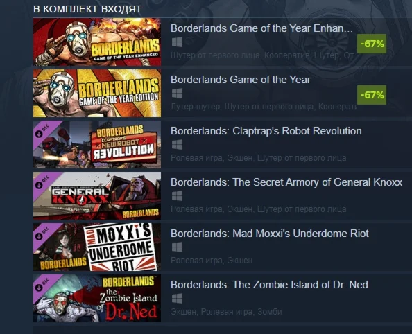412x334 pixels.
Task: Open Borderlands Game of the Year title link
Action: [241, 80]
